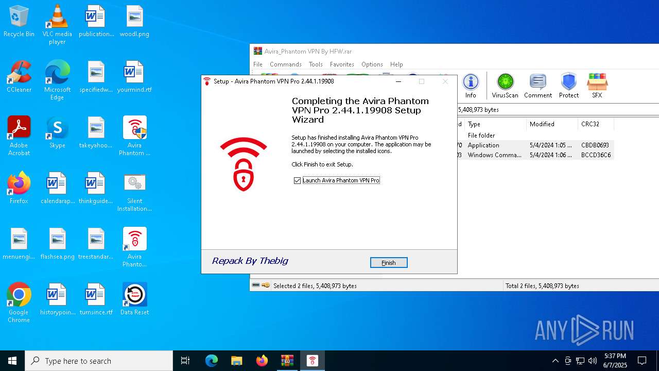Select woodl.png desktop file

tap(134, 21)
